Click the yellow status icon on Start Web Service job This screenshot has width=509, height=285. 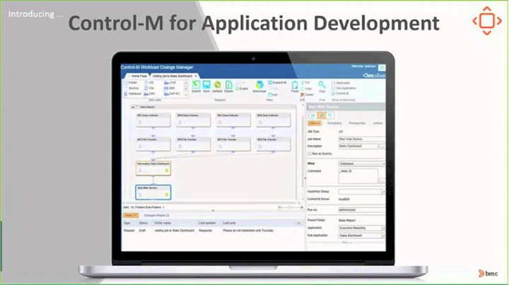coord(167,195)
